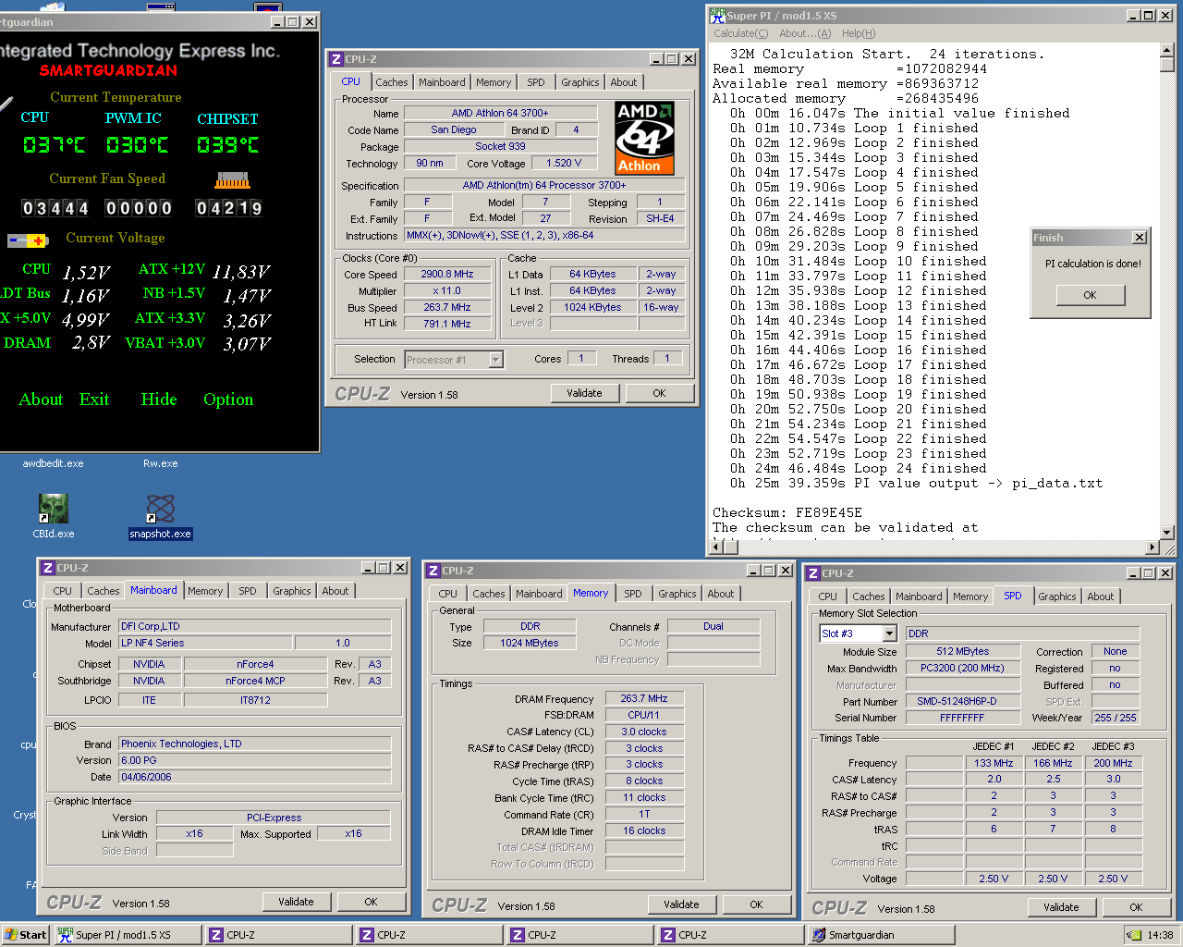The height and width of the screenshot is (947, 1183).
Task: Open the CPU tab in the CPU-Z Mainboard window
Action: click(x=63, y=591)
